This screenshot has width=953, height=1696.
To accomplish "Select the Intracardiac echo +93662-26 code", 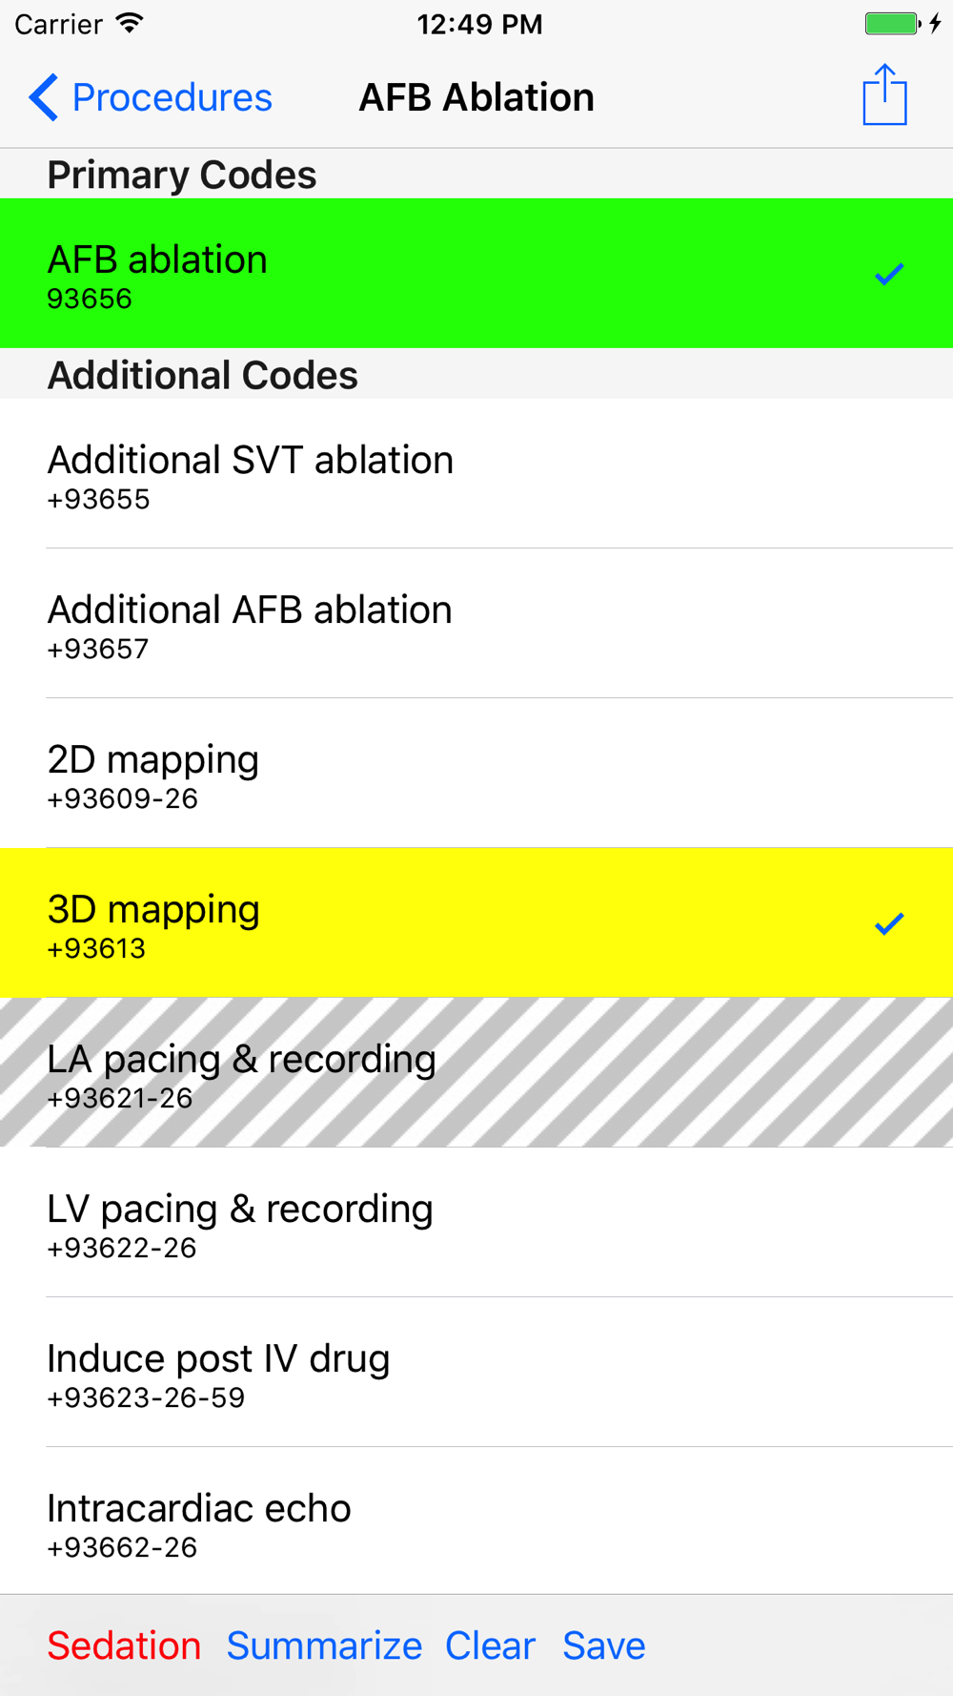I will [476, 1522].
